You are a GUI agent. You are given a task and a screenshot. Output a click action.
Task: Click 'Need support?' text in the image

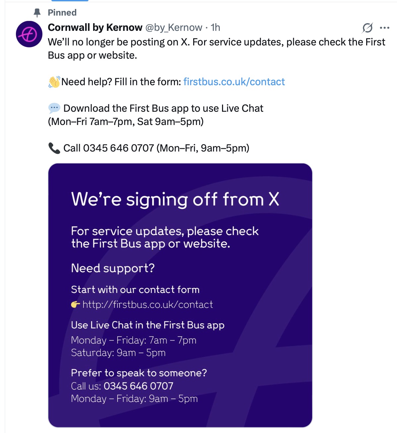click(x=113, y=268)
